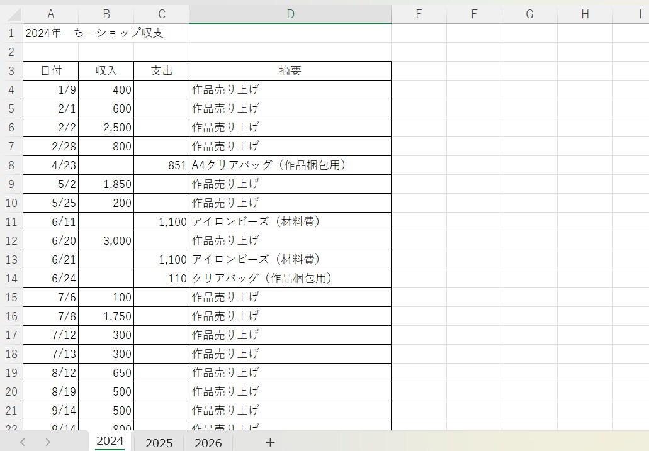Image resolution: width=649 pixels, height=451 pixels.
Task: Select income cell 600
Action: (x=106, y=108)
